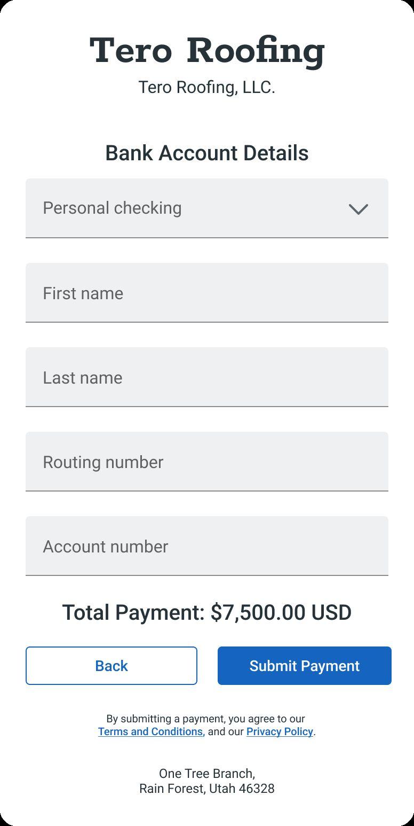
Task: Click the One Tree Branch address line
Action: [x=207, y=774]
